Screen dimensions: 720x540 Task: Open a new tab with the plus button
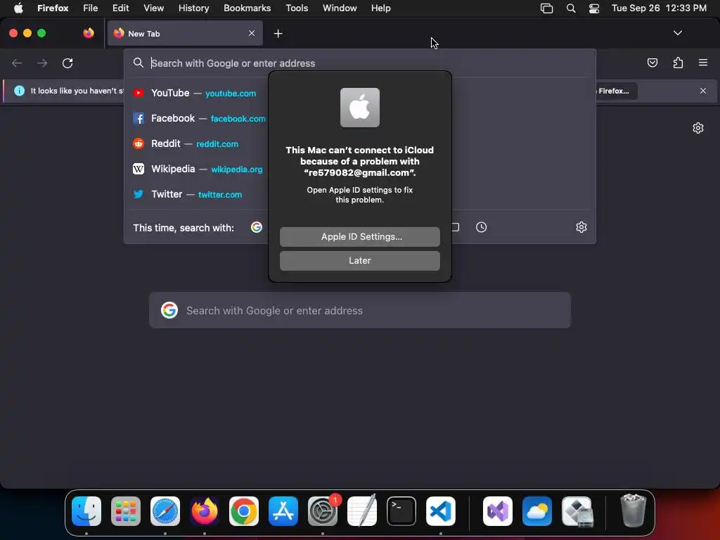pyautogui.click(x=278, y=34)
